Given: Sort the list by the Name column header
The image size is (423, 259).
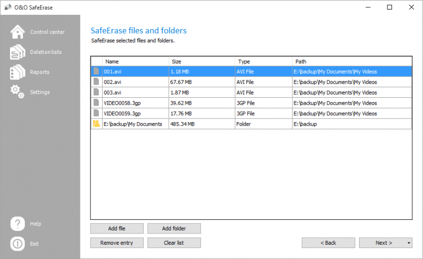Looking at the screenshot, I should tap(135, 61).
